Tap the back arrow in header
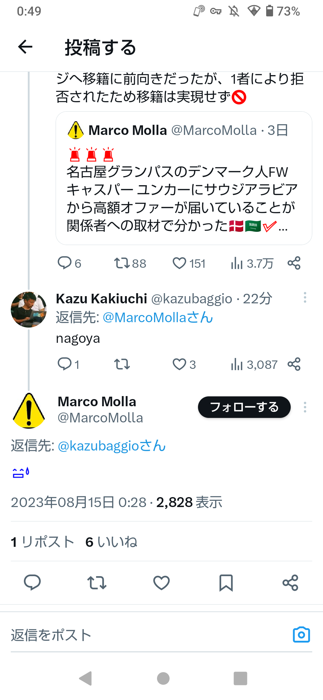 (25, 47)
